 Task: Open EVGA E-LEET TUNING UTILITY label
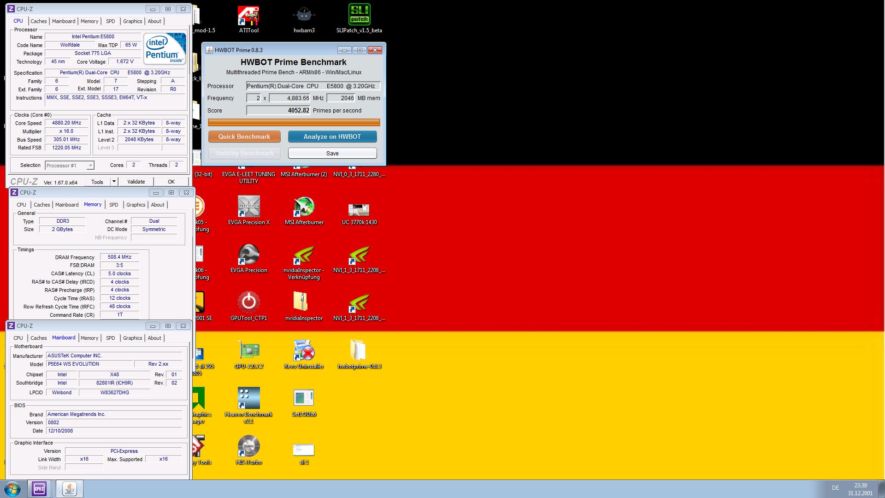248,178
